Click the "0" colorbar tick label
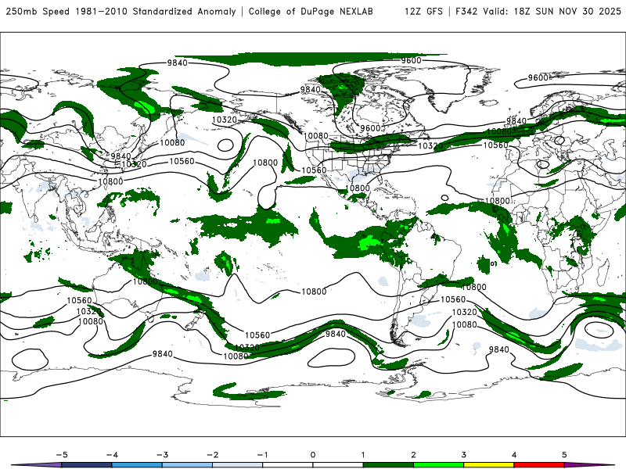The height and width of the screenshot is (469, 626). tap(313, 455)
